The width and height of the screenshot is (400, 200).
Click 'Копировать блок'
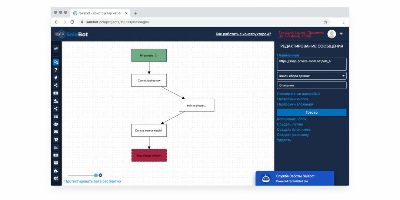(292, 119)
